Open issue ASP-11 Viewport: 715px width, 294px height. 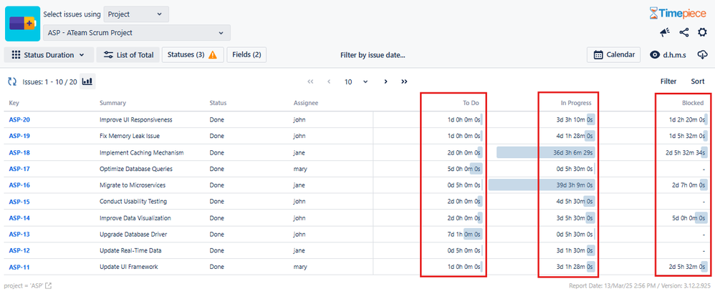tap(19, 267)
